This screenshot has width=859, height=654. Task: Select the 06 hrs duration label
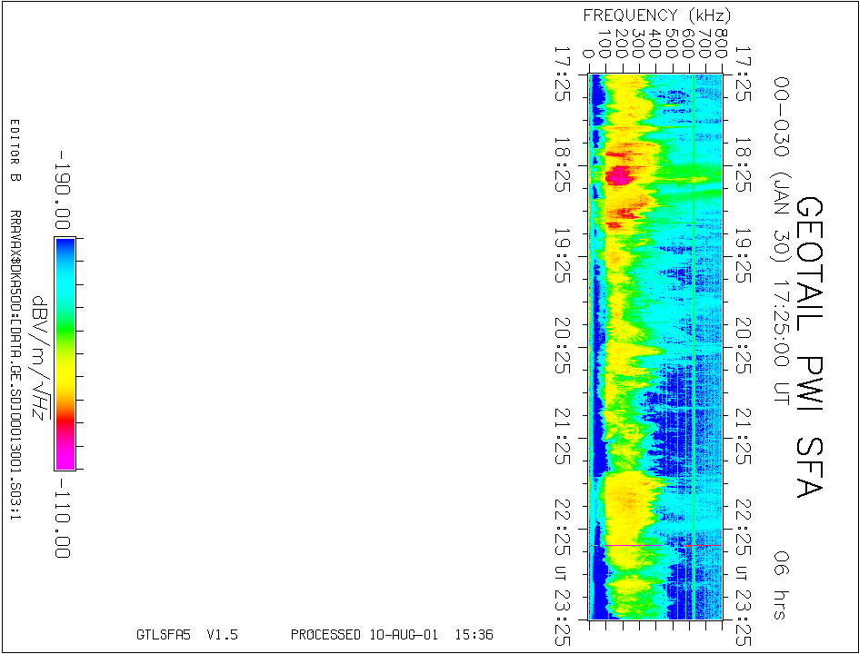coord(780,584)
